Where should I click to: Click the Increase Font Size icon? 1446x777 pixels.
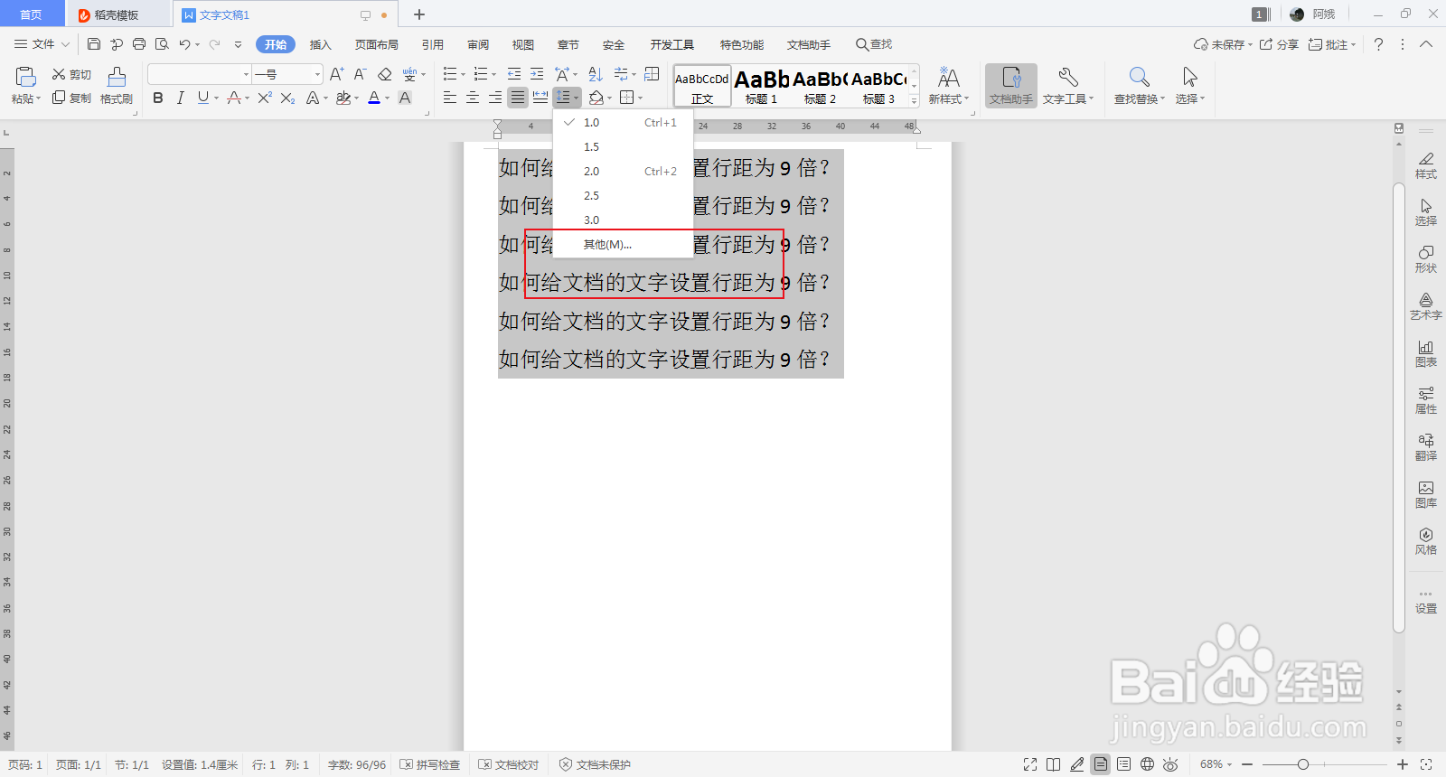(x=336, y=74)
